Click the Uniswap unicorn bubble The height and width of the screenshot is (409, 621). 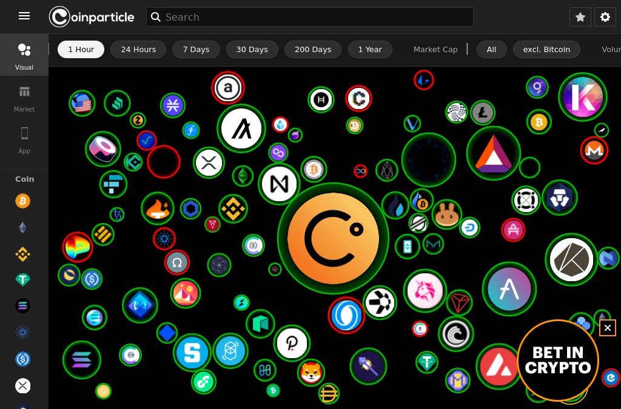[425, 291]
